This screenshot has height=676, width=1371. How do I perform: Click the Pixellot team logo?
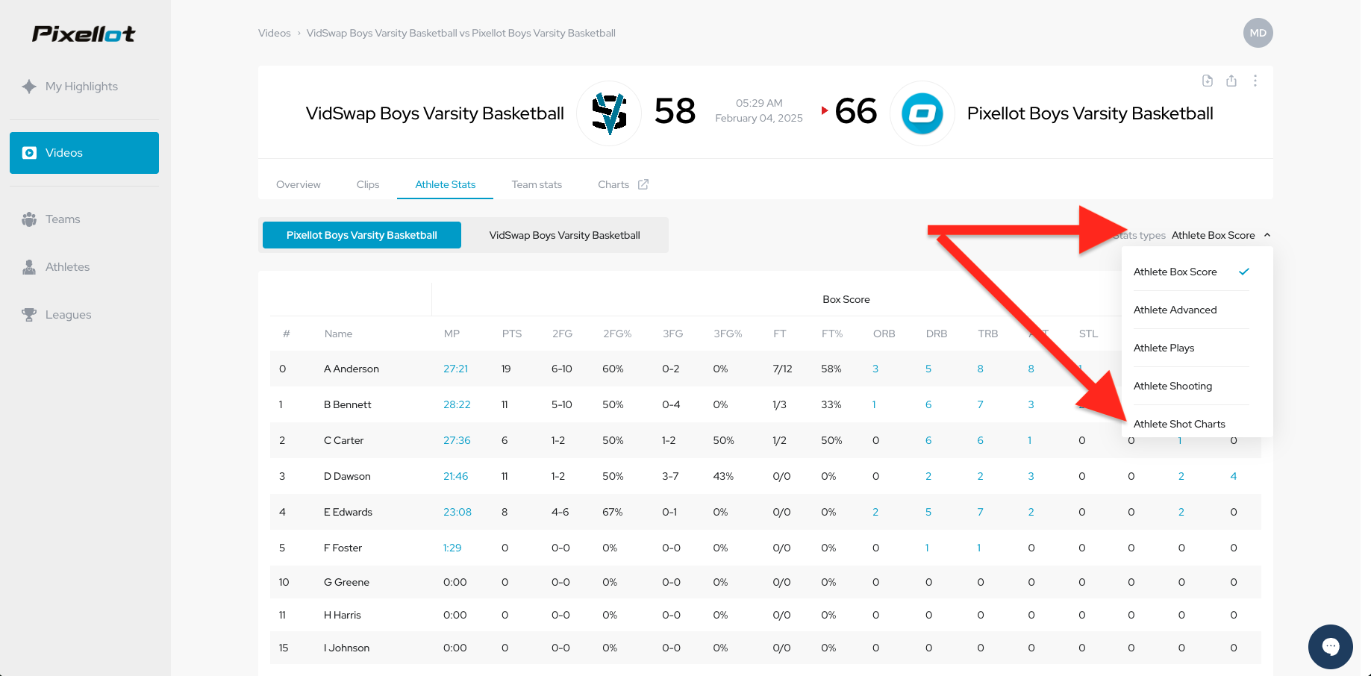click(x=922, y=113)
